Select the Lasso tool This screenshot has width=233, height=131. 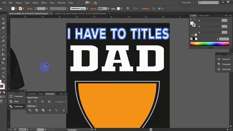[3, 23]
